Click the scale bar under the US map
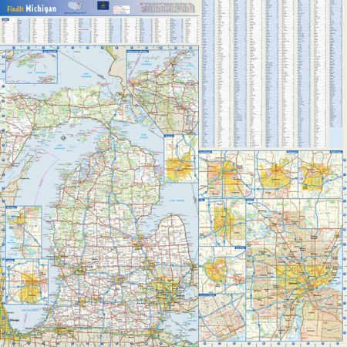The image size is (347, 347). (75, 12)
